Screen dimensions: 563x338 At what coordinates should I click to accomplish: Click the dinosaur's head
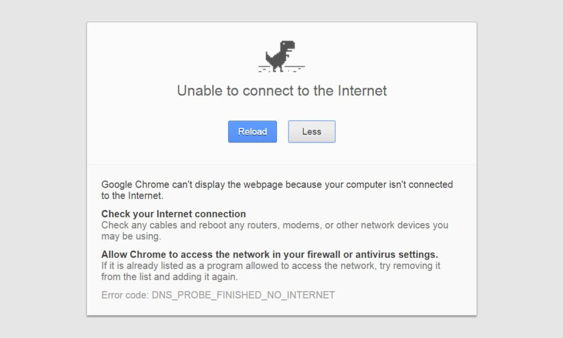click(x=288, y=43)
